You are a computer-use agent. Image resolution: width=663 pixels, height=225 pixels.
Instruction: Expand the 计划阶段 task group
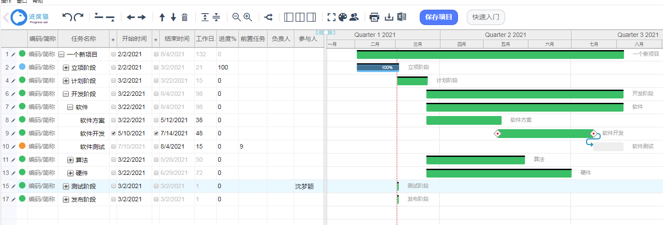(66, 81)
